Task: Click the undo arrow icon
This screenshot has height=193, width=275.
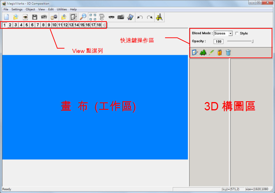Action: tap(140, 17)
